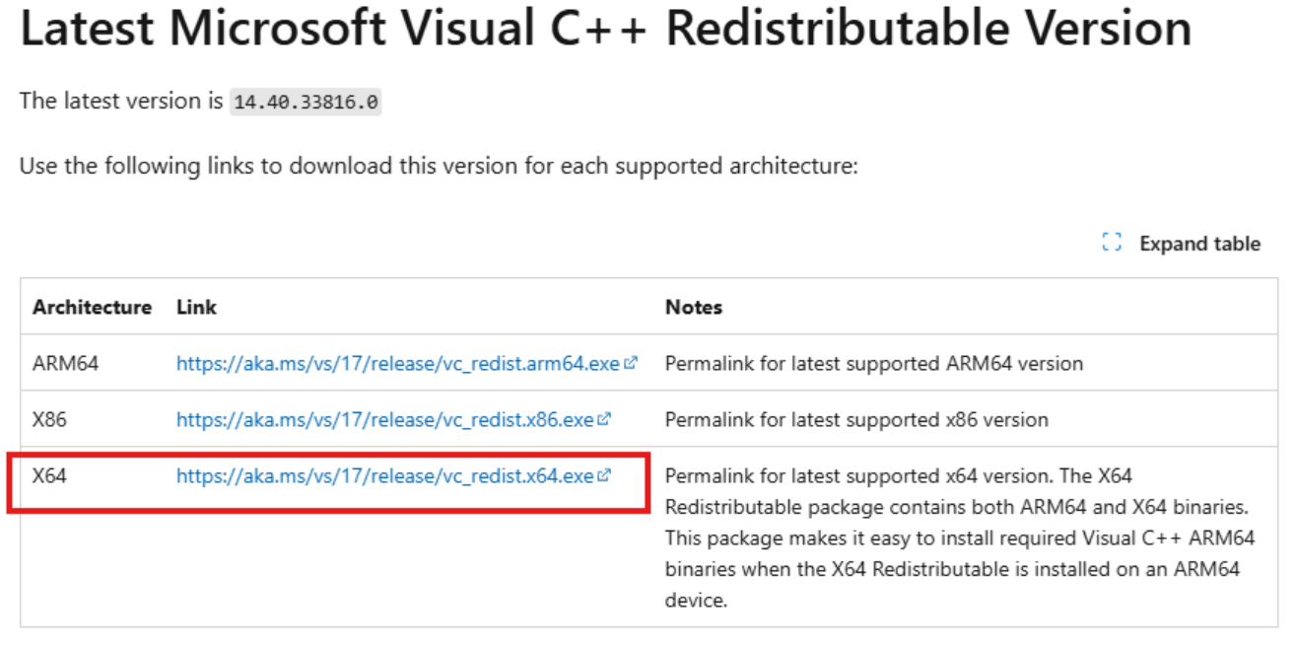Screen dimensions: 1296x647
Task: Click the "Use the following links" paragraph
Action: 439,166
